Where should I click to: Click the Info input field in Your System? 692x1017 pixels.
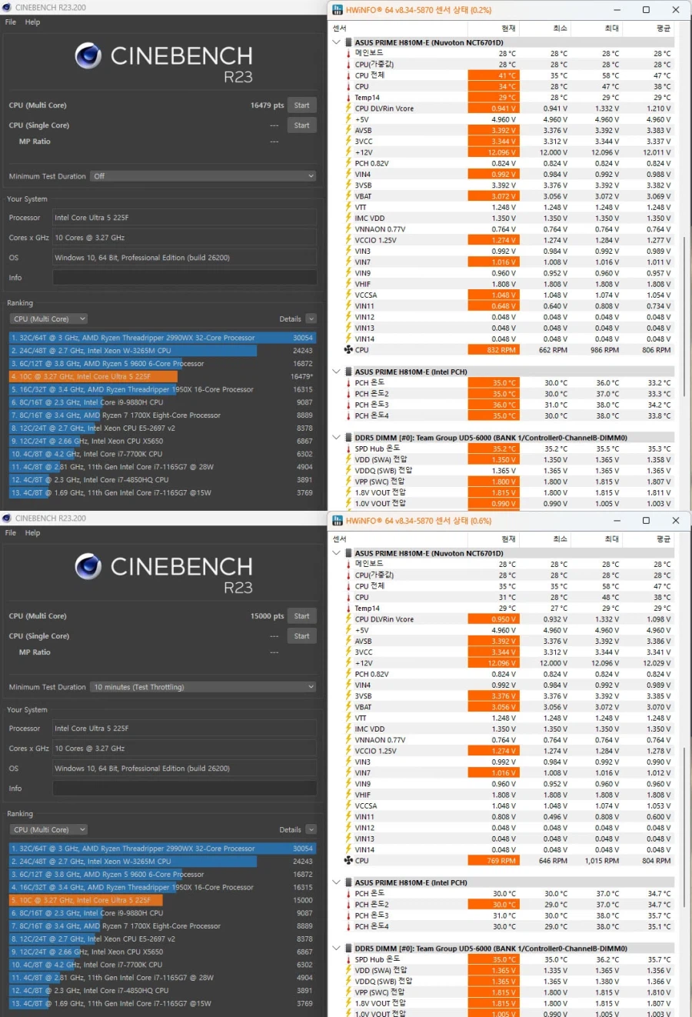(185, 277)
